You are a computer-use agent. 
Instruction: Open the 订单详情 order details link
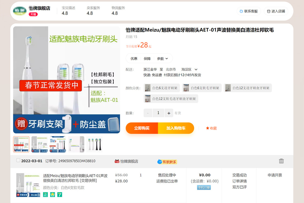click(x=239, y=181)
